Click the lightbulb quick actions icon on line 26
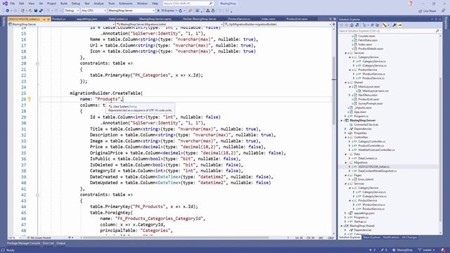Viewport: 450px width, 253px height. (30, 99)
